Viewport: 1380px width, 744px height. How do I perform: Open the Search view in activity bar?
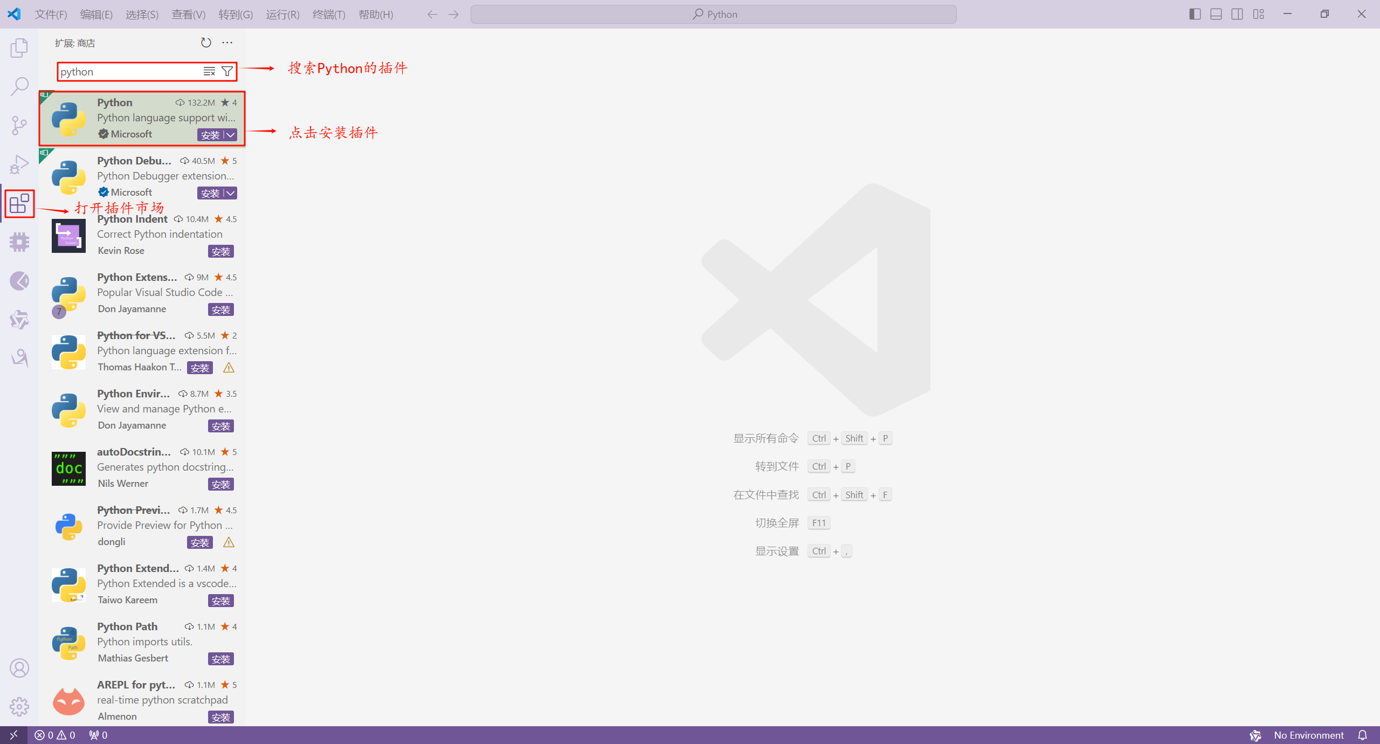[19, 86]
